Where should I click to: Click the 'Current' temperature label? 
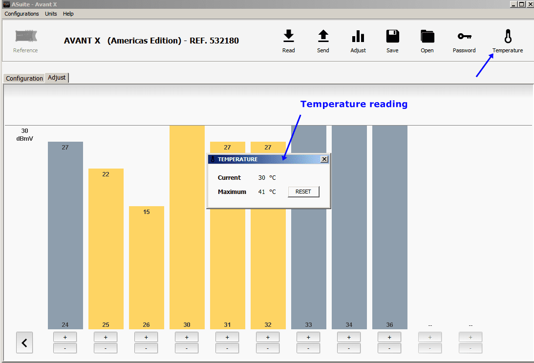(x=229, y=178)
